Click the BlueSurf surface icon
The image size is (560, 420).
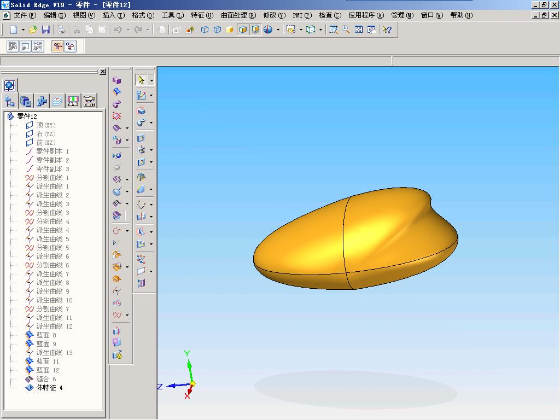117,92
